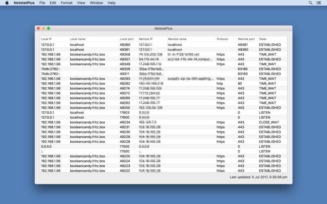The image size is (327, 204).
Task: Select local port cell 49357
Action: pos(125,59)
